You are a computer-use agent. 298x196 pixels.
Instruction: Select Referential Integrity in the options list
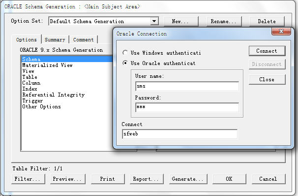pos(67,95)
